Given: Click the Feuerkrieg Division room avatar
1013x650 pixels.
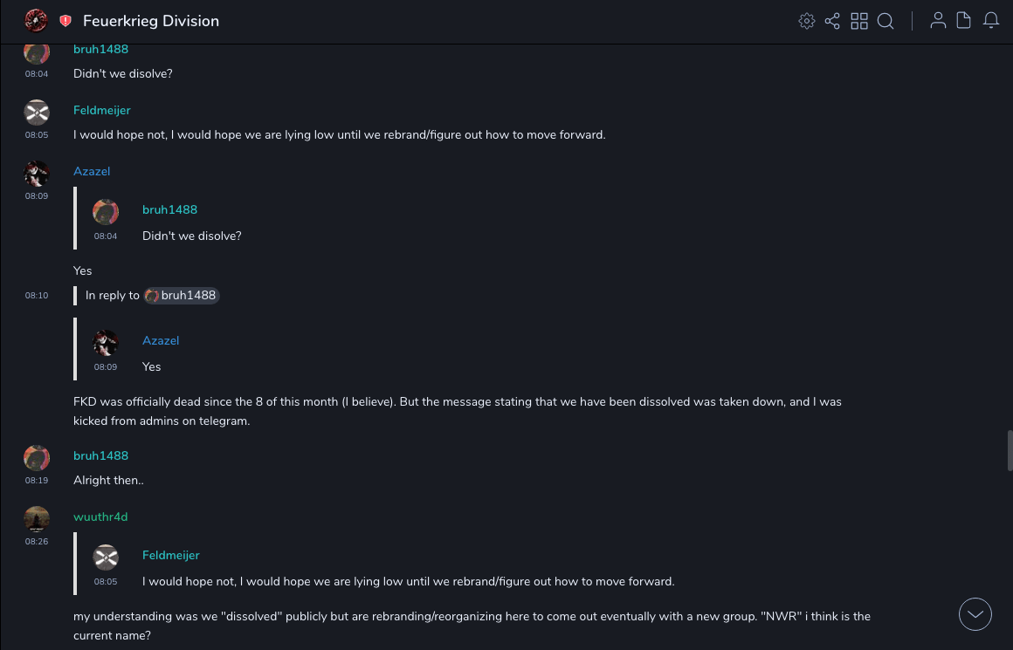Looking at the screenshot, I should pyautogui.click(x=36, y=21).
